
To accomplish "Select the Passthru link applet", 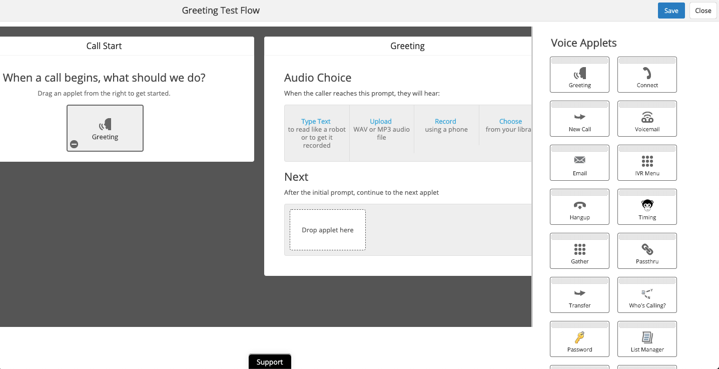I will click(x=647, y=251).
